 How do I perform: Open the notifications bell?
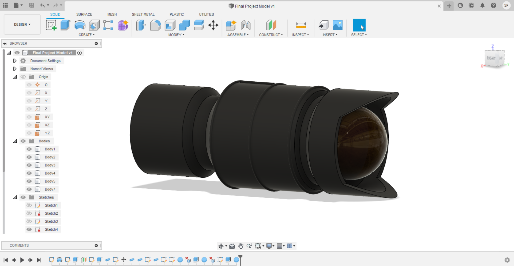pyautogui.click(x=482, y=5)
